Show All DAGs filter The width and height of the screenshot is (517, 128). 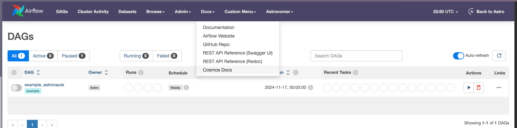pyautogui.click(x=18, y=56)
